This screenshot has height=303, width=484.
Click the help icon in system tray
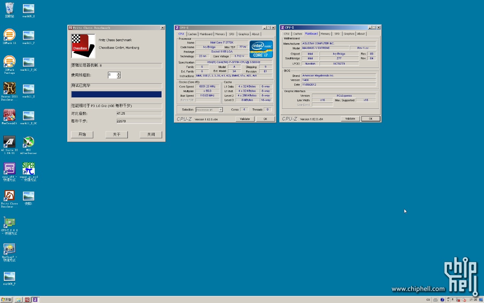click(442, 300)
